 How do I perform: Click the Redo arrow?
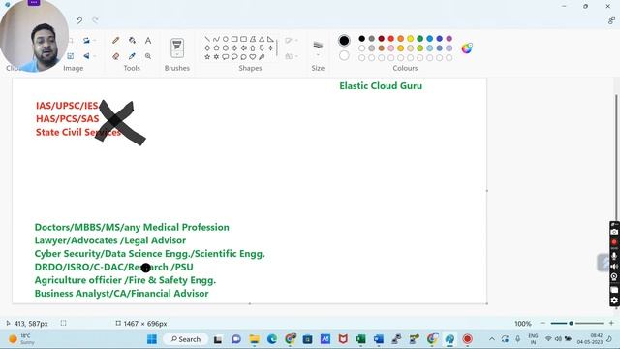95,20
